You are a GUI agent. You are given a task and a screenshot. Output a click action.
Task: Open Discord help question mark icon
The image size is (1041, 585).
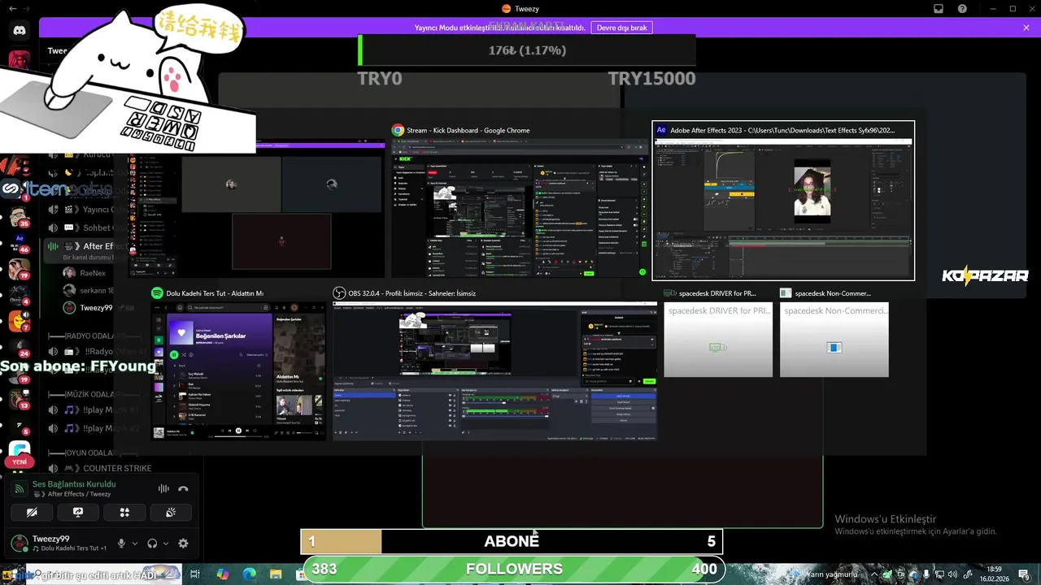[x=962, y=9]
